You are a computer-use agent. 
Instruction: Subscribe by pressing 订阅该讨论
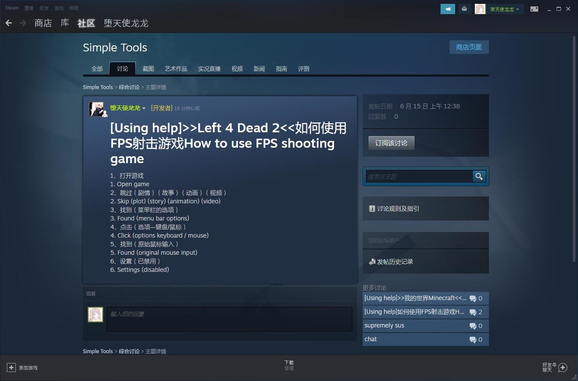(391, 143)
